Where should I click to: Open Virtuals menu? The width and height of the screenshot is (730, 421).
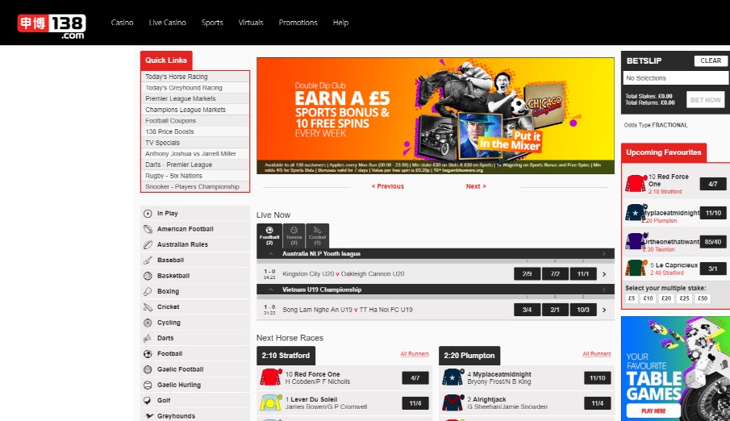click(251, 23)
